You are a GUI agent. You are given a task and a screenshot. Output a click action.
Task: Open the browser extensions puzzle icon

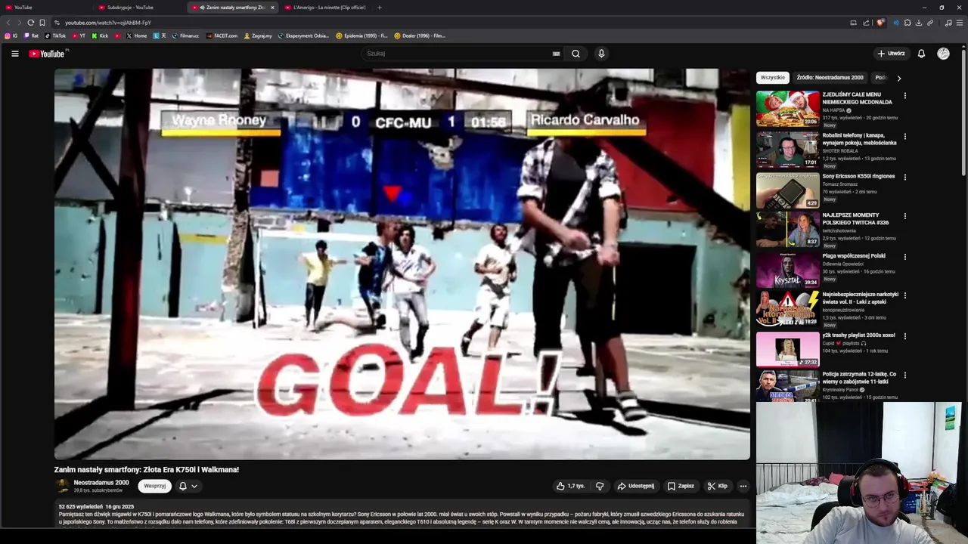(907, 23)
